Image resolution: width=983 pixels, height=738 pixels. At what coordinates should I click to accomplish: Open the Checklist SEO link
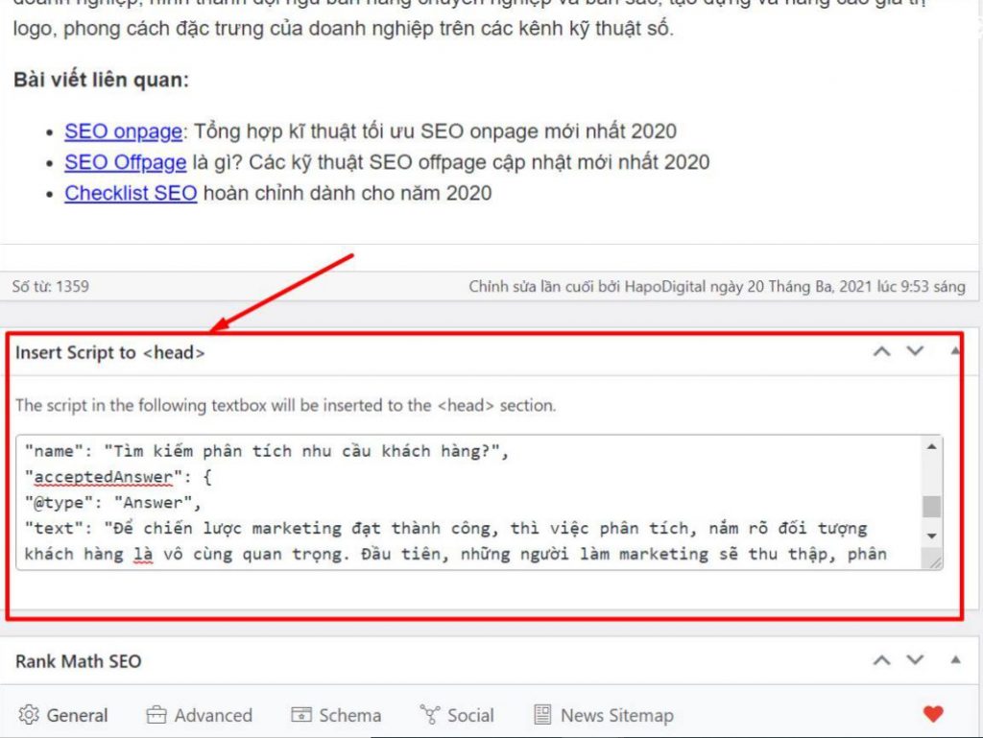click(131, 193)
